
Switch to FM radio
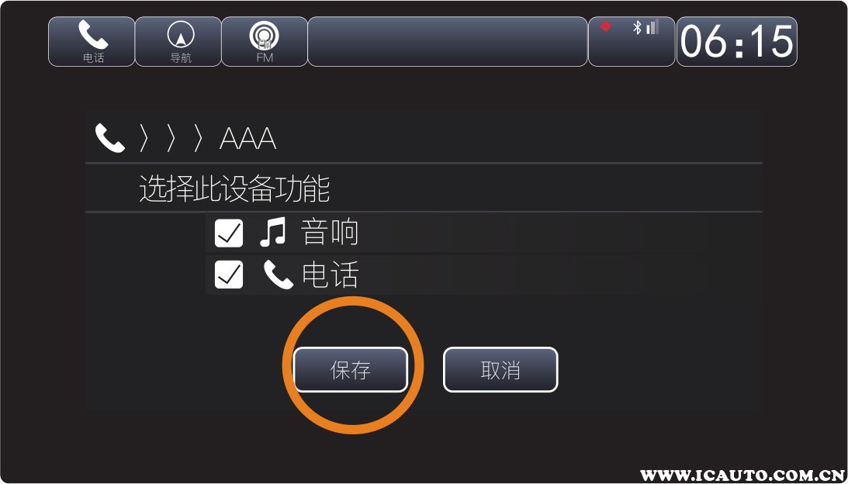click(265, 42)
